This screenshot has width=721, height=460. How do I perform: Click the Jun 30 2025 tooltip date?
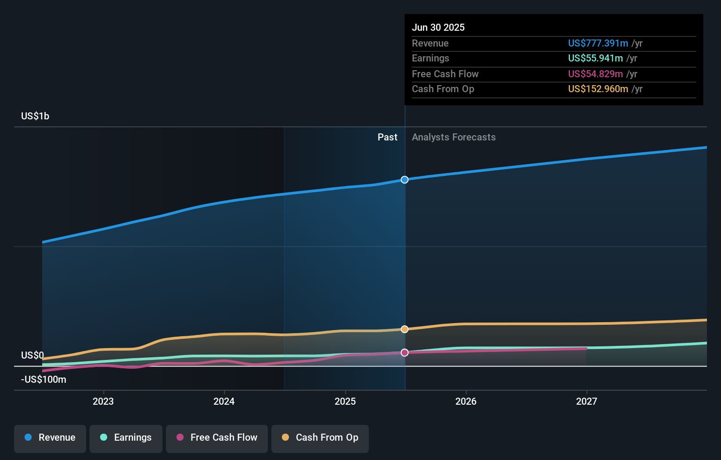pyautogui.click(x=438, y=27)
